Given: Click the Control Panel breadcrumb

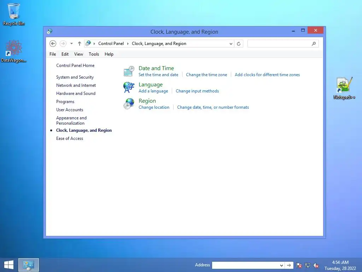Looking at the screenshot, I should 111,44.
